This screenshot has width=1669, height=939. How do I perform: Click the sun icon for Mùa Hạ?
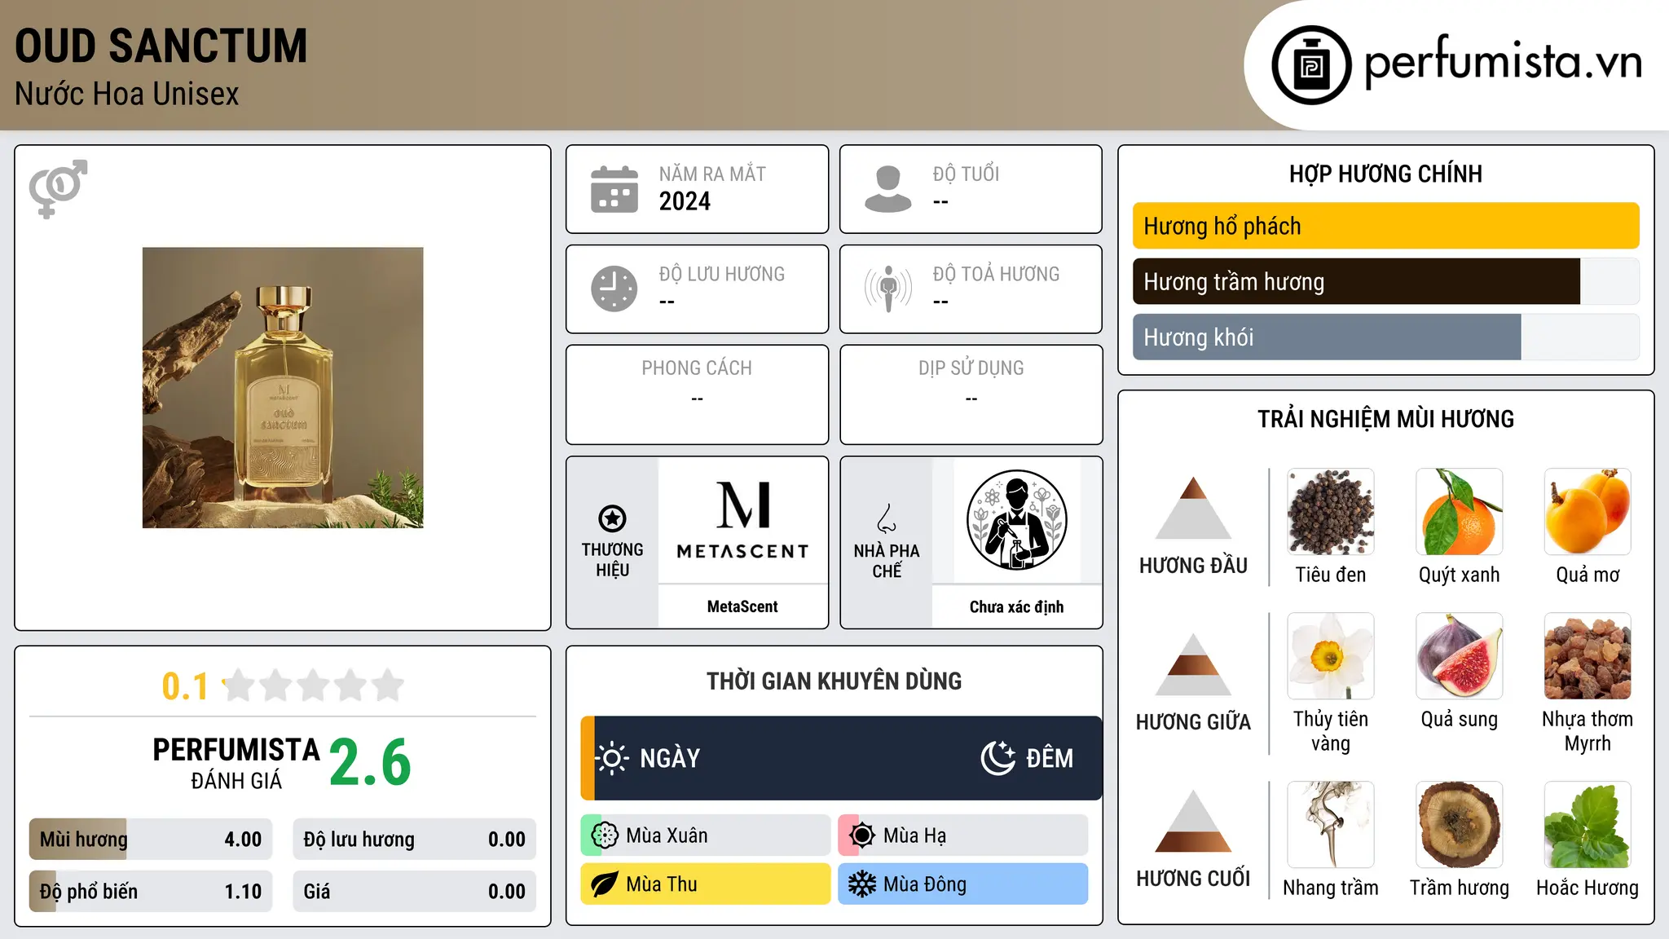(861, 835)
